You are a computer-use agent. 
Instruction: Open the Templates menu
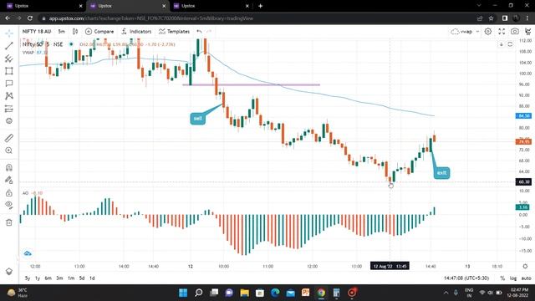174,32
